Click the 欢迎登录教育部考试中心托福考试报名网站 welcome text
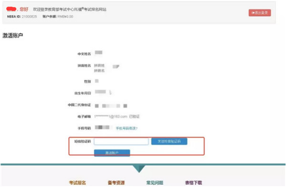Screen dimensions: 287x189 pos(70,9)
